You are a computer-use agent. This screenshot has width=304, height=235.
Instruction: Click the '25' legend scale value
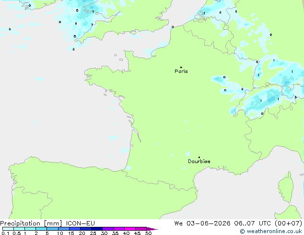93,233
